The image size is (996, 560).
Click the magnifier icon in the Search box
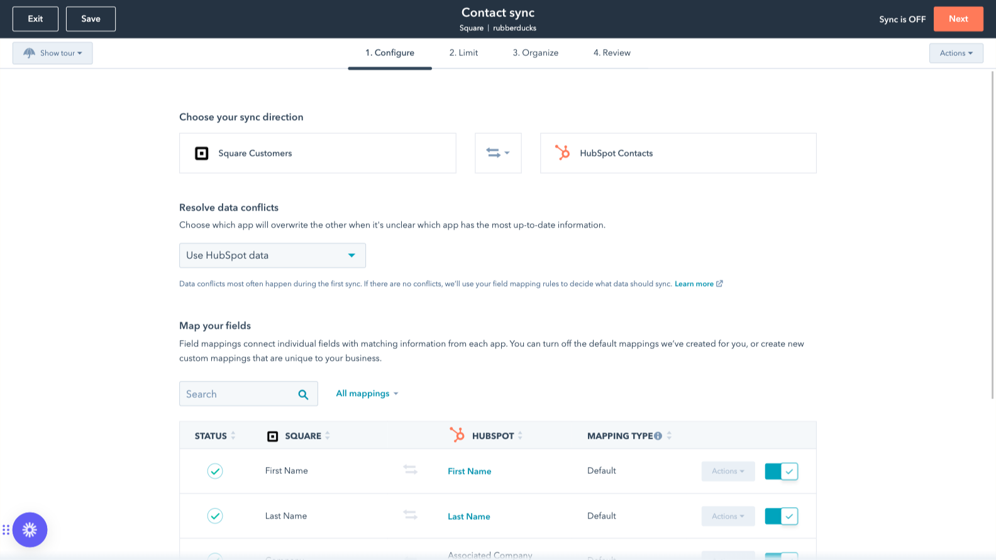pos(303,395)
